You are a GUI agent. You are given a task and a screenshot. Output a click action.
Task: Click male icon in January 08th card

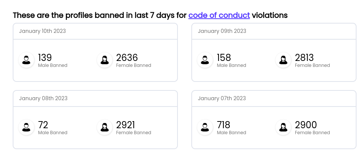26,127
